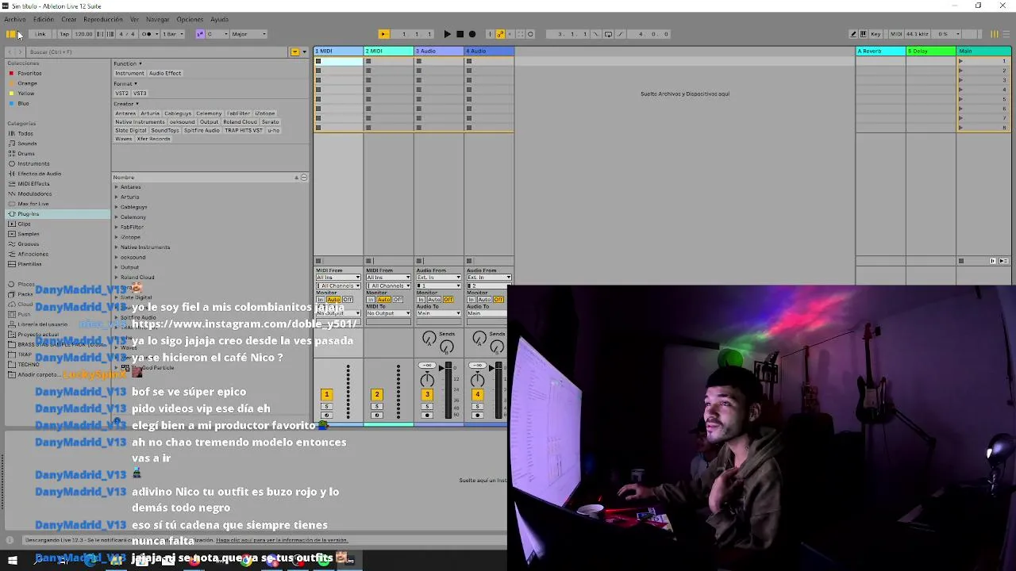1016x571 pixels.
Task: Toggle the Link button
Action: [40, 34]
